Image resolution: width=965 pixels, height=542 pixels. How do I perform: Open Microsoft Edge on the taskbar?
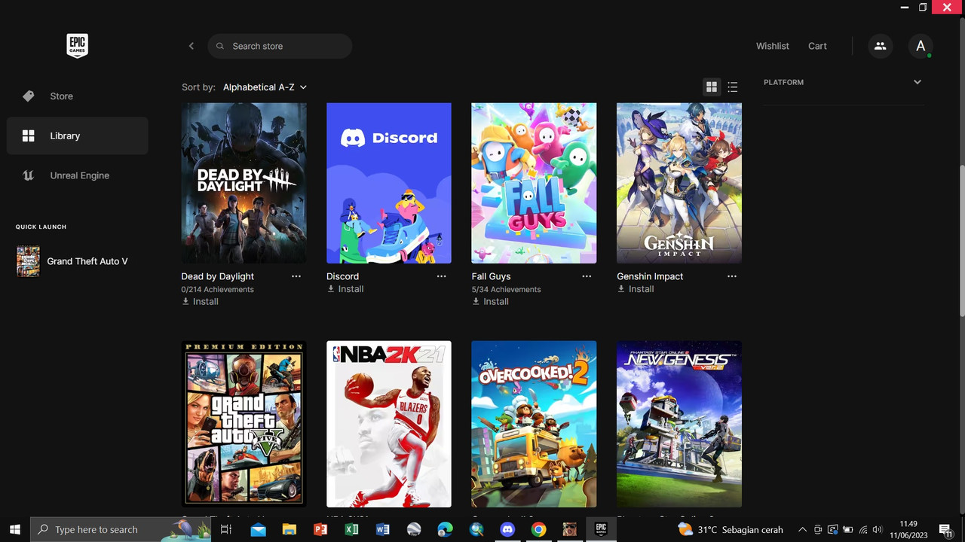click(445, 529)
